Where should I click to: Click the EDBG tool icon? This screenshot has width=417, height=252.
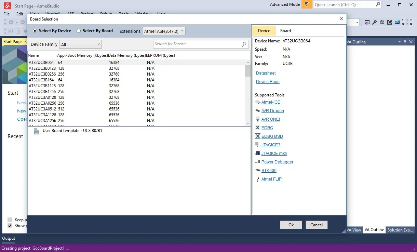(258, 128)
